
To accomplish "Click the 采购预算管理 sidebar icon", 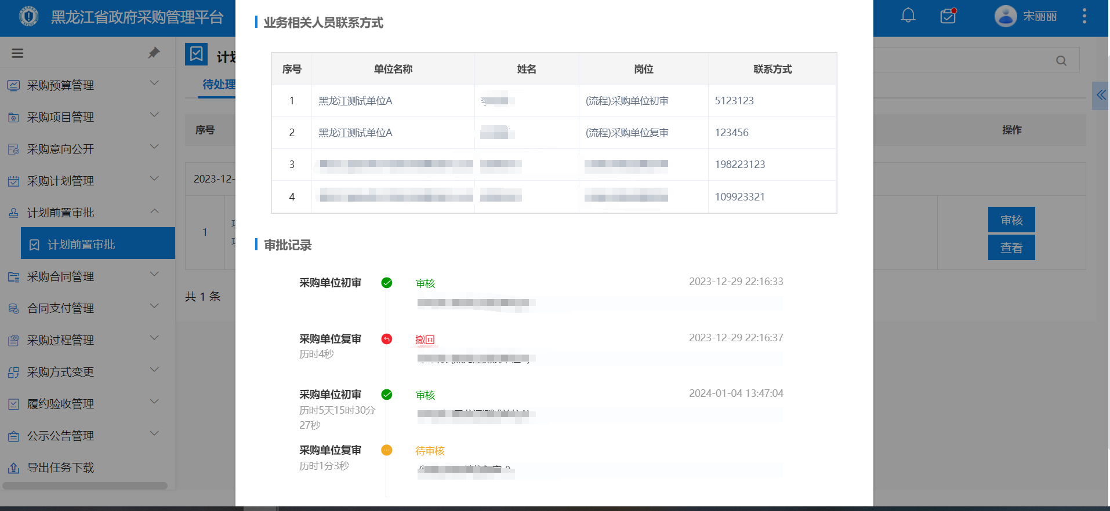I will [x=13, y=86].
